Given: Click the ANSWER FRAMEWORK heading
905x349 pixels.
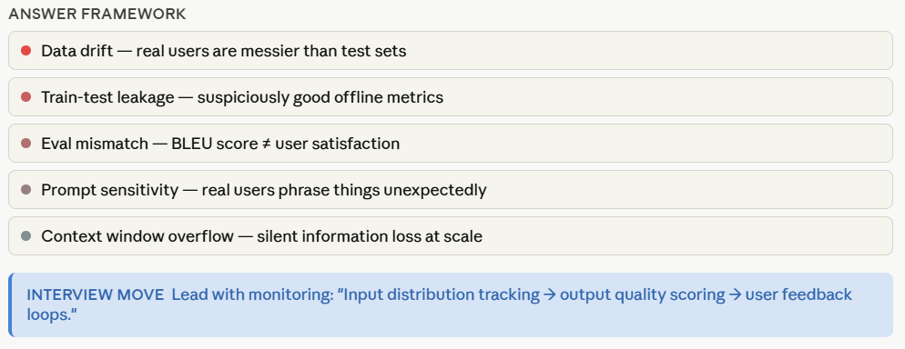Looking at the screenshot, I should 97,15.
